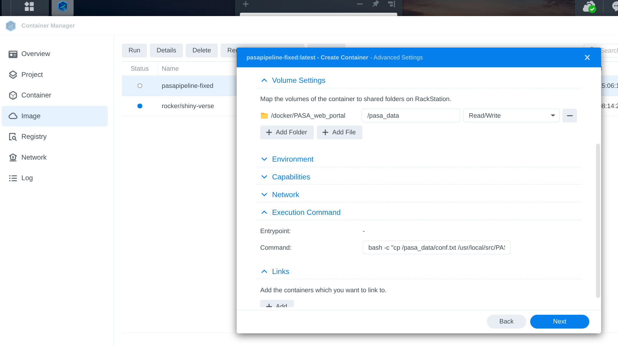Select the pasapipeline-fixed status indicator

coord(140,86)
